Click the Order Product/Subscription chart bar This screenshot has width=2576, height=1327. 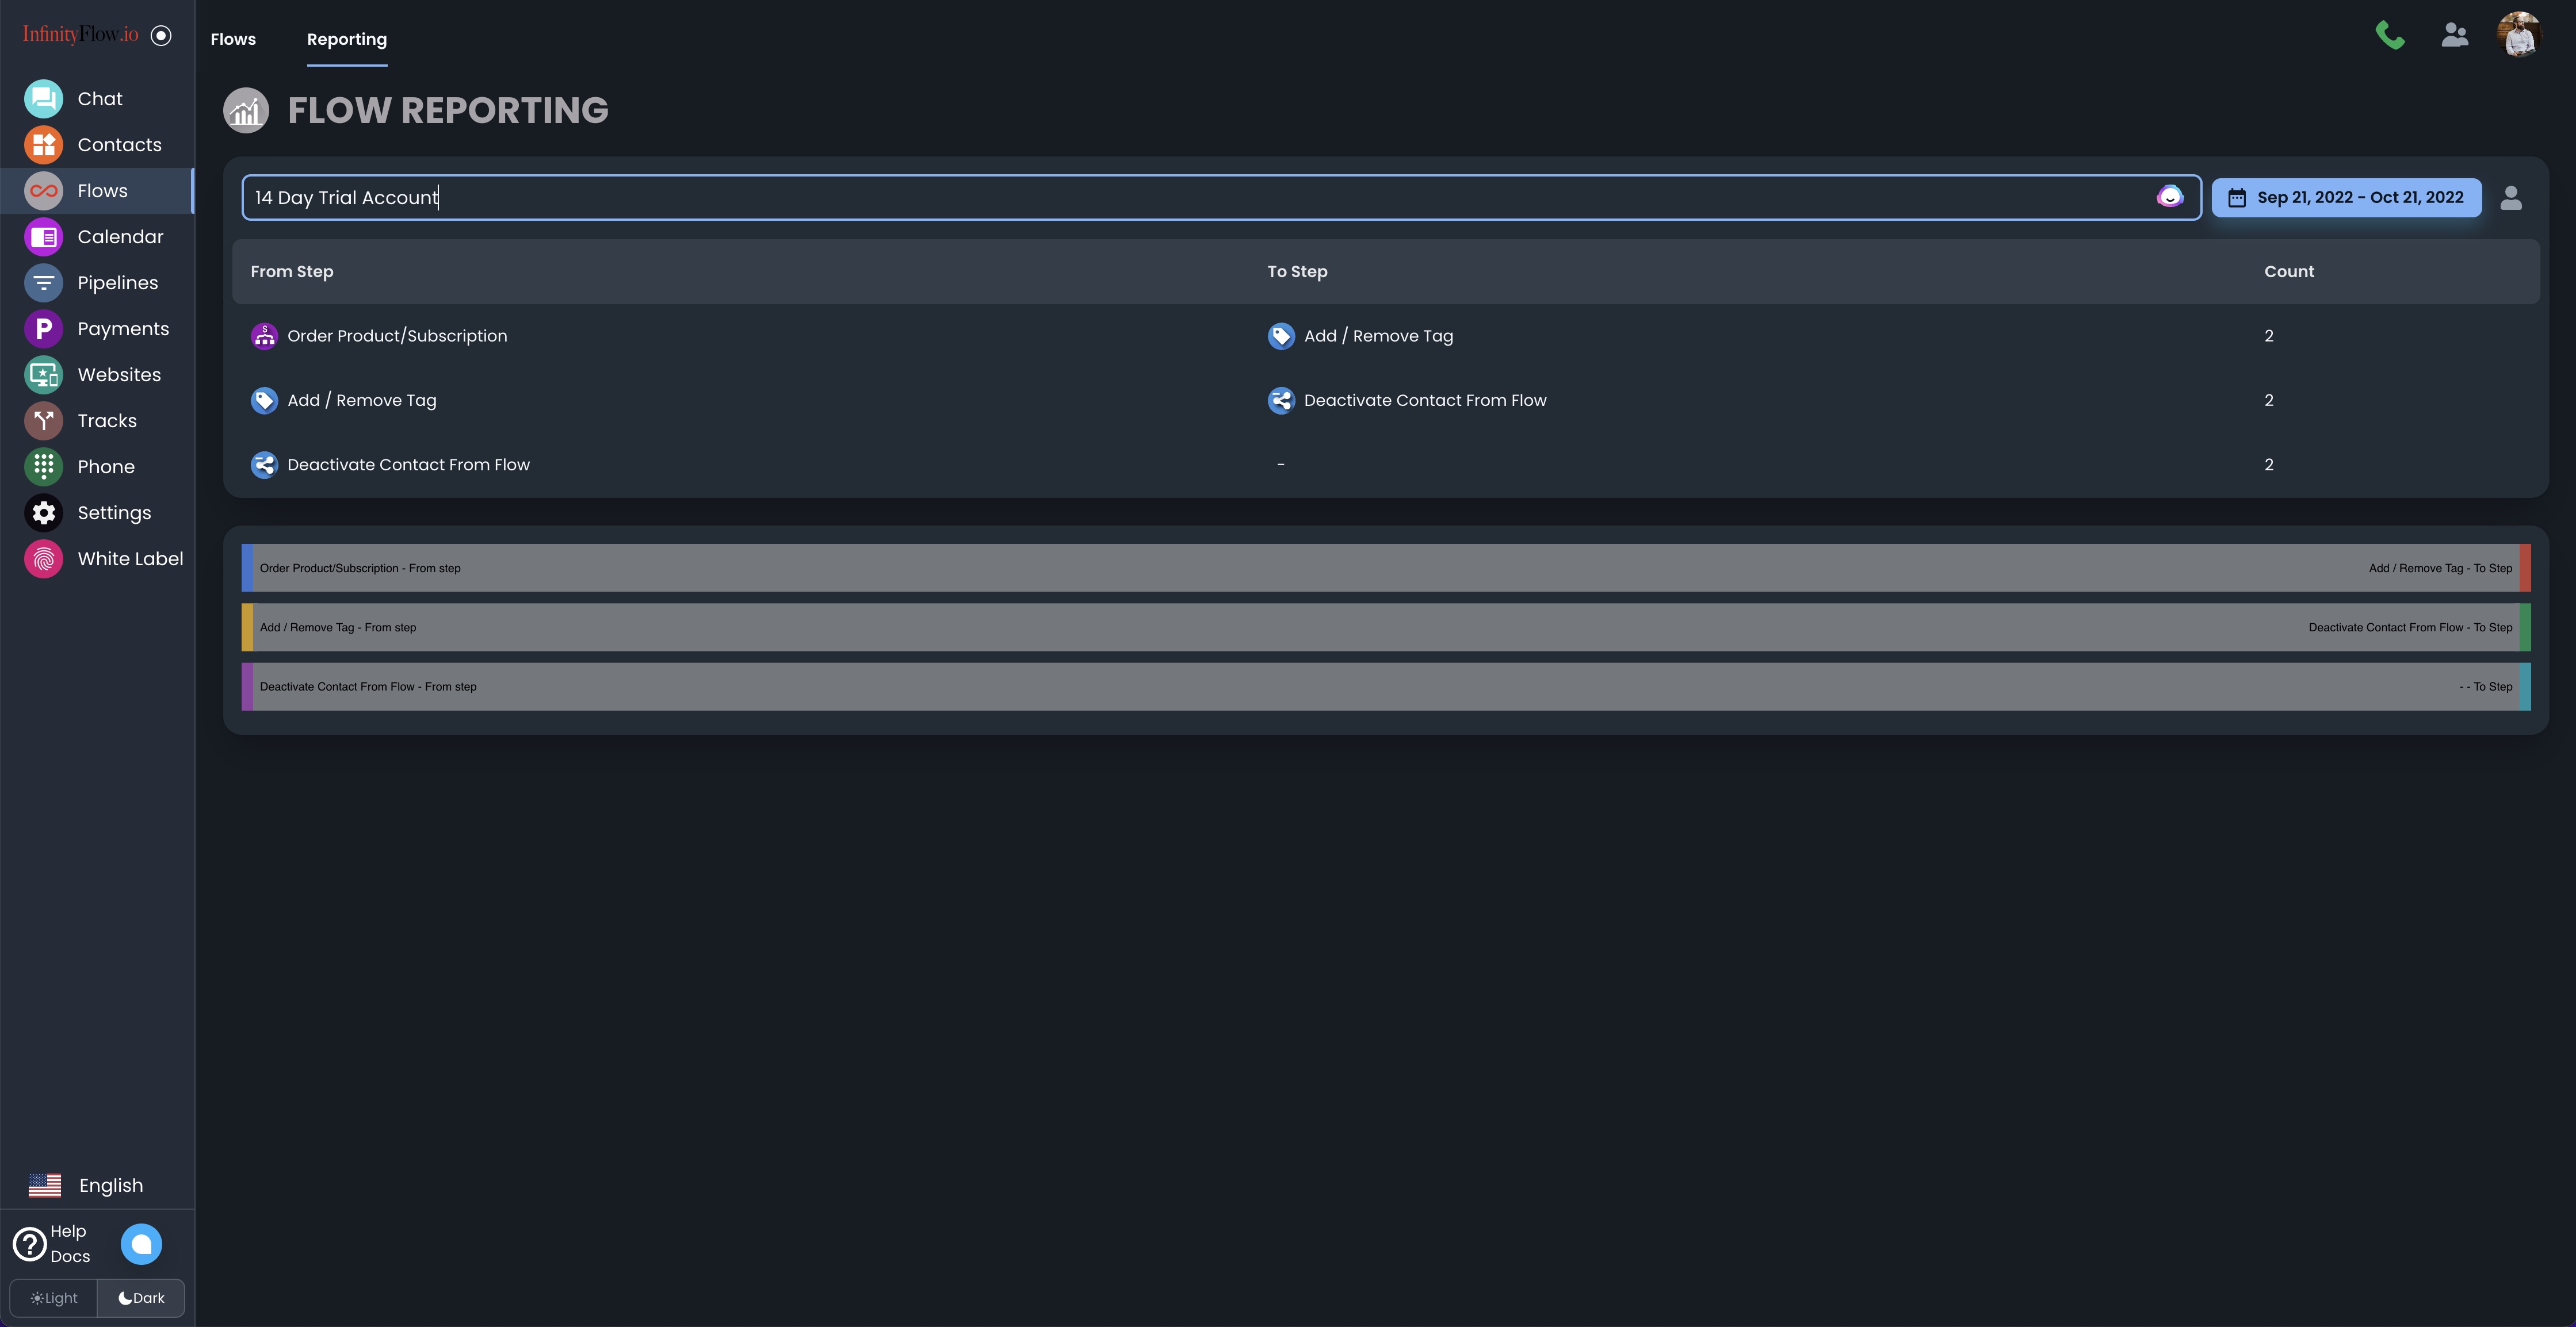(1385, 567)
